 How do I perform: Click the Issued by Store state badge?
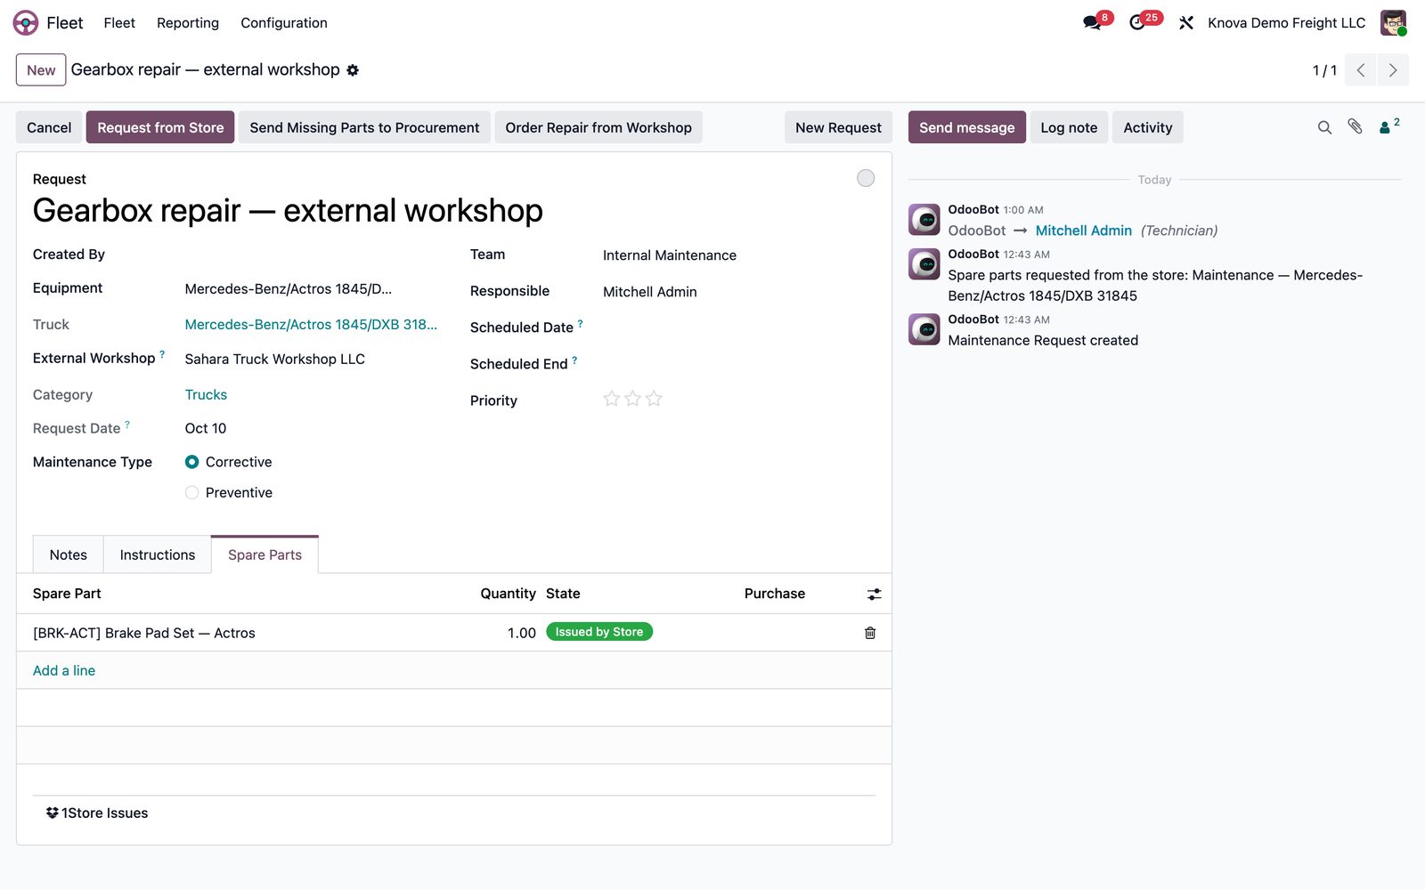click(598, 632)
